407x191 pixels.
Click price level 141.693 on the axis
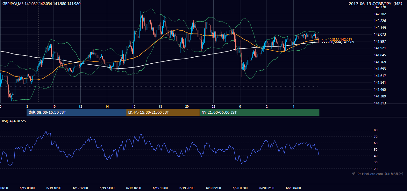click(x=380, y=69)
